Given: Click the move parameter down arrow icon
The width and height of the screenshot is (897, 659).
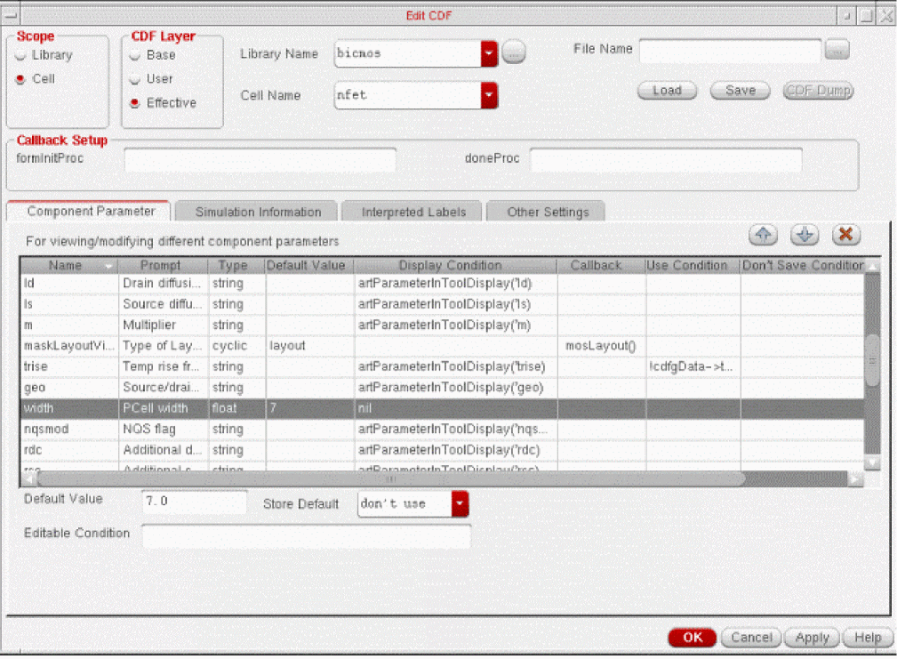Looking at the screenshot, I should 805,235.
